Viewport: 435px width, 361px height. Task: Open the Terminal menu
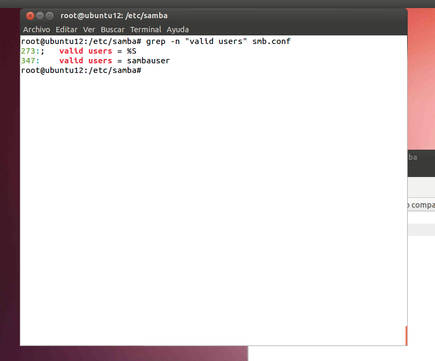[146, 30]
